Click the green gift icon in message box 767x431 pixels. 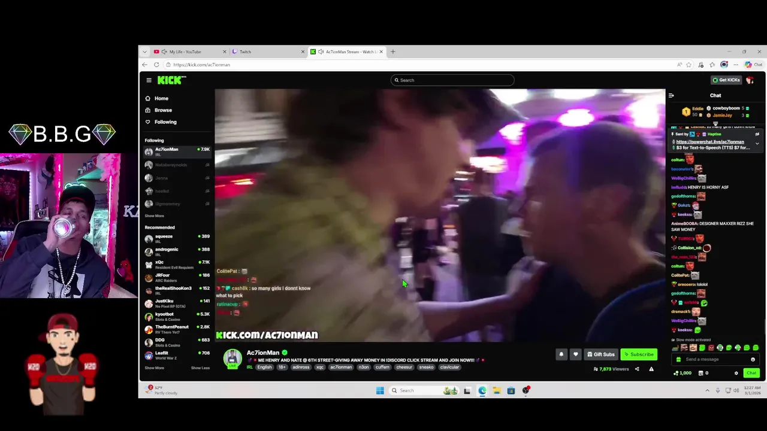coord(678,359)
